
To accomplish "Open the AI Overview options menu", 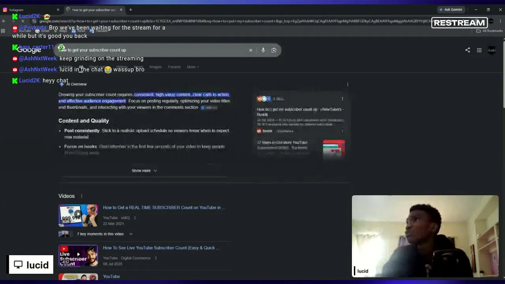I will click(x=348, y=84).
